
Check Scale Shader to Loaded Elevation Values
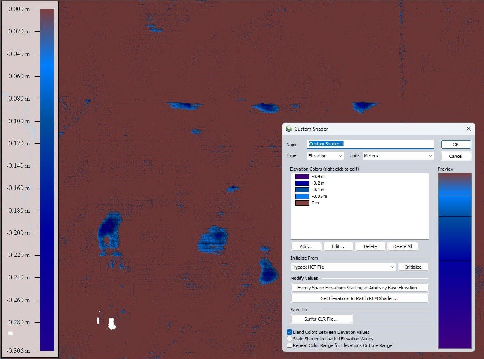(x=289, y=339)
